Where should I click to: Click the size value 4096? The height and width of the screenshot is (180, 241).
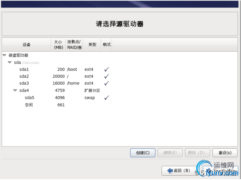click(60, 98)
